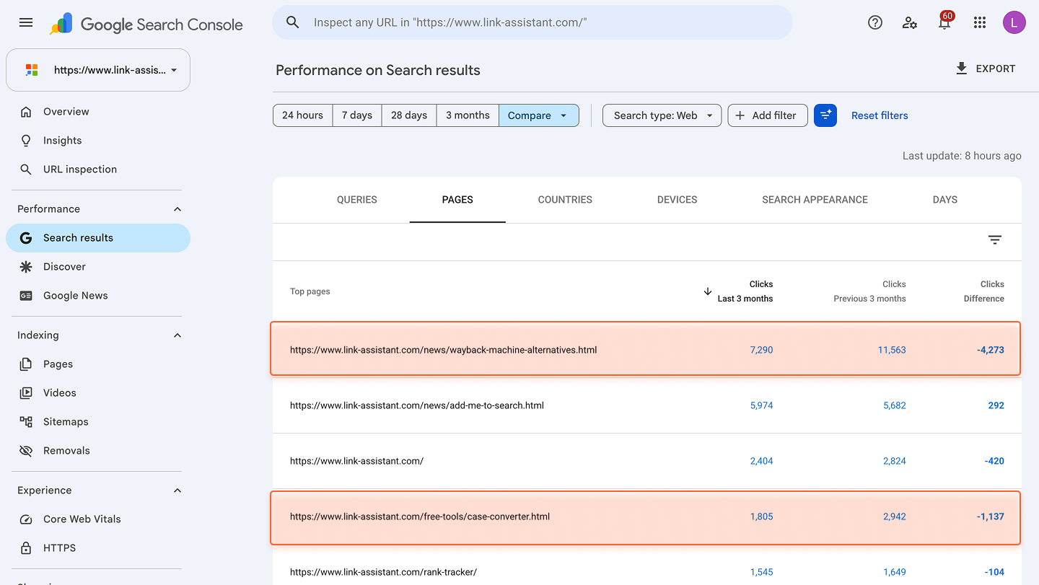Screen dimensions: 1039x585
Task: Click the wayback-machine-alternatives.html page row
Action: (x=646, y=349)
